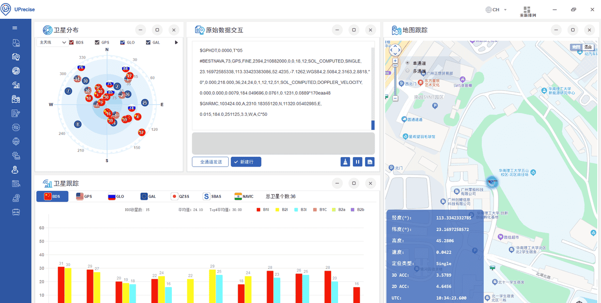Expand hidden constellations via right arrow in 卫星分布

(x=177, y=42)
